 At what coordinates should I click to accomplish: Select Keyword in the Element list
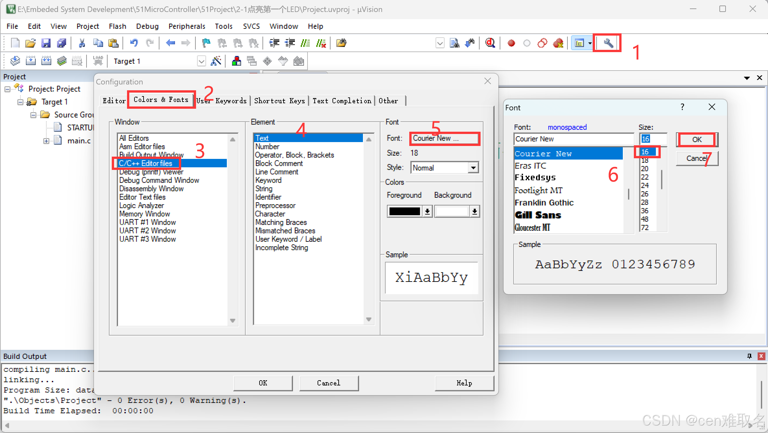point(268,180)
